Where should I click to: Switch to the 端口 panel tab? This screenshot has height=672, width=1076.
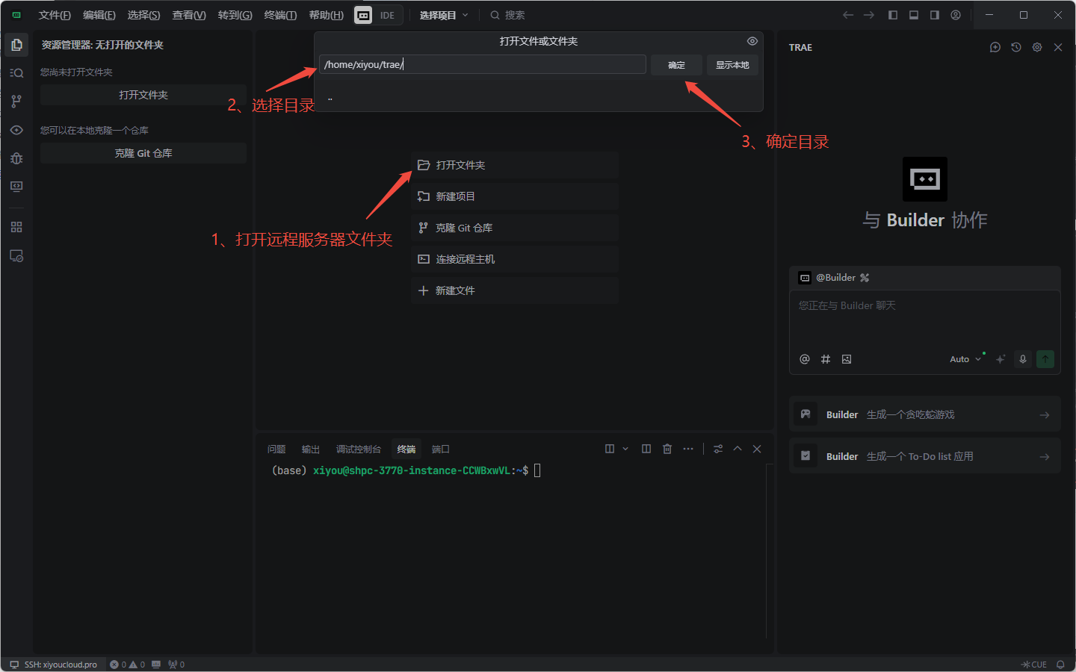tap(441, 449)
